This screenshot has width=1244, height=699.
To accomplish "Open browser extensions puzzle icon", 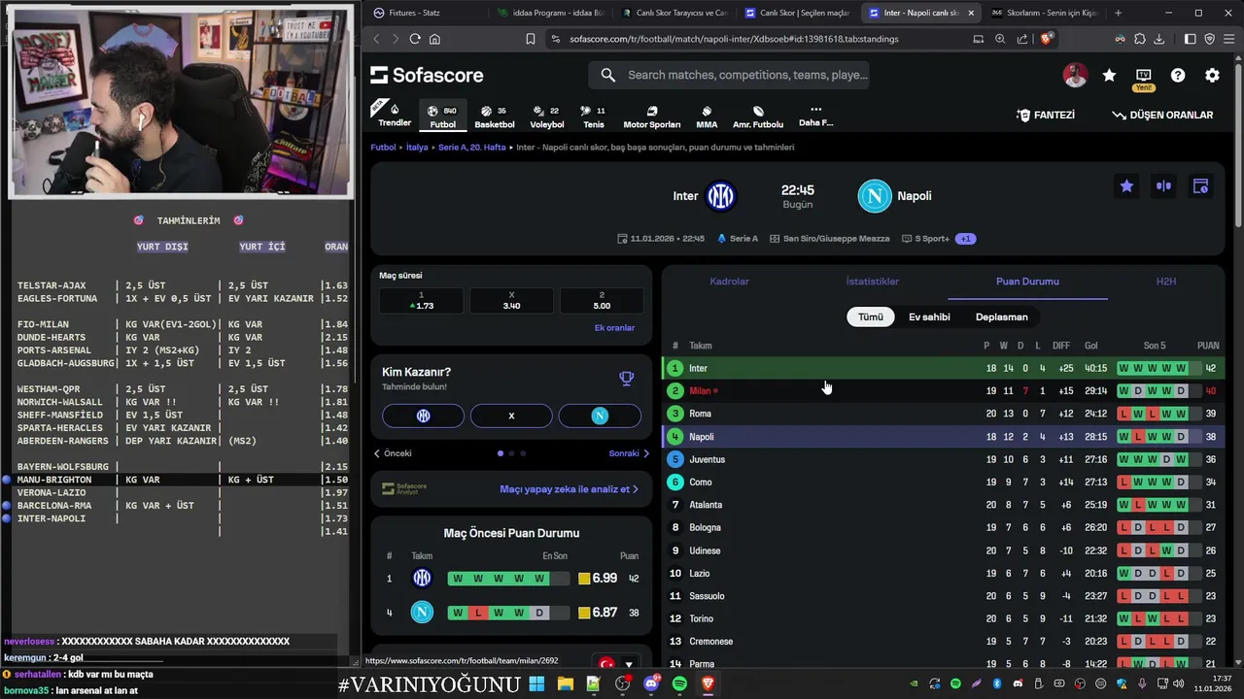I will tap(1140, 39).
